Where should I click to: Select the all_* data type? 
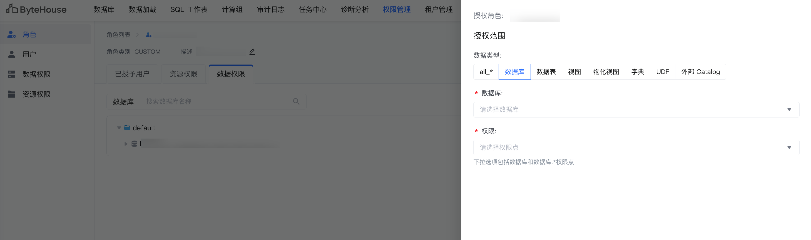tap(486, 72)
